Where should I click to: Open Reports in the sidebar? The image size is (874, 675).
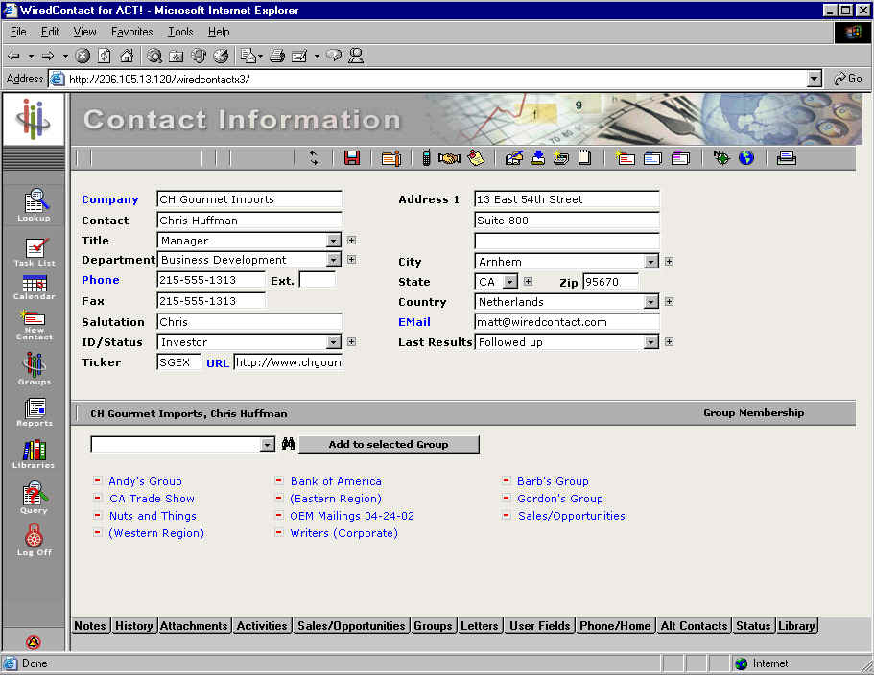click(x=34, y=412)
